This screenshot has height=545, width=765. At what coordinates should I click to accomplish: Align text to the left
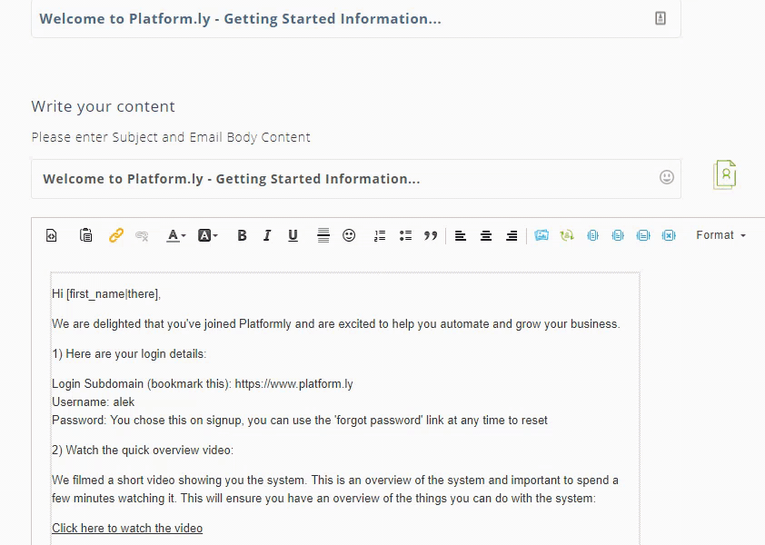(x=460, y=236)
